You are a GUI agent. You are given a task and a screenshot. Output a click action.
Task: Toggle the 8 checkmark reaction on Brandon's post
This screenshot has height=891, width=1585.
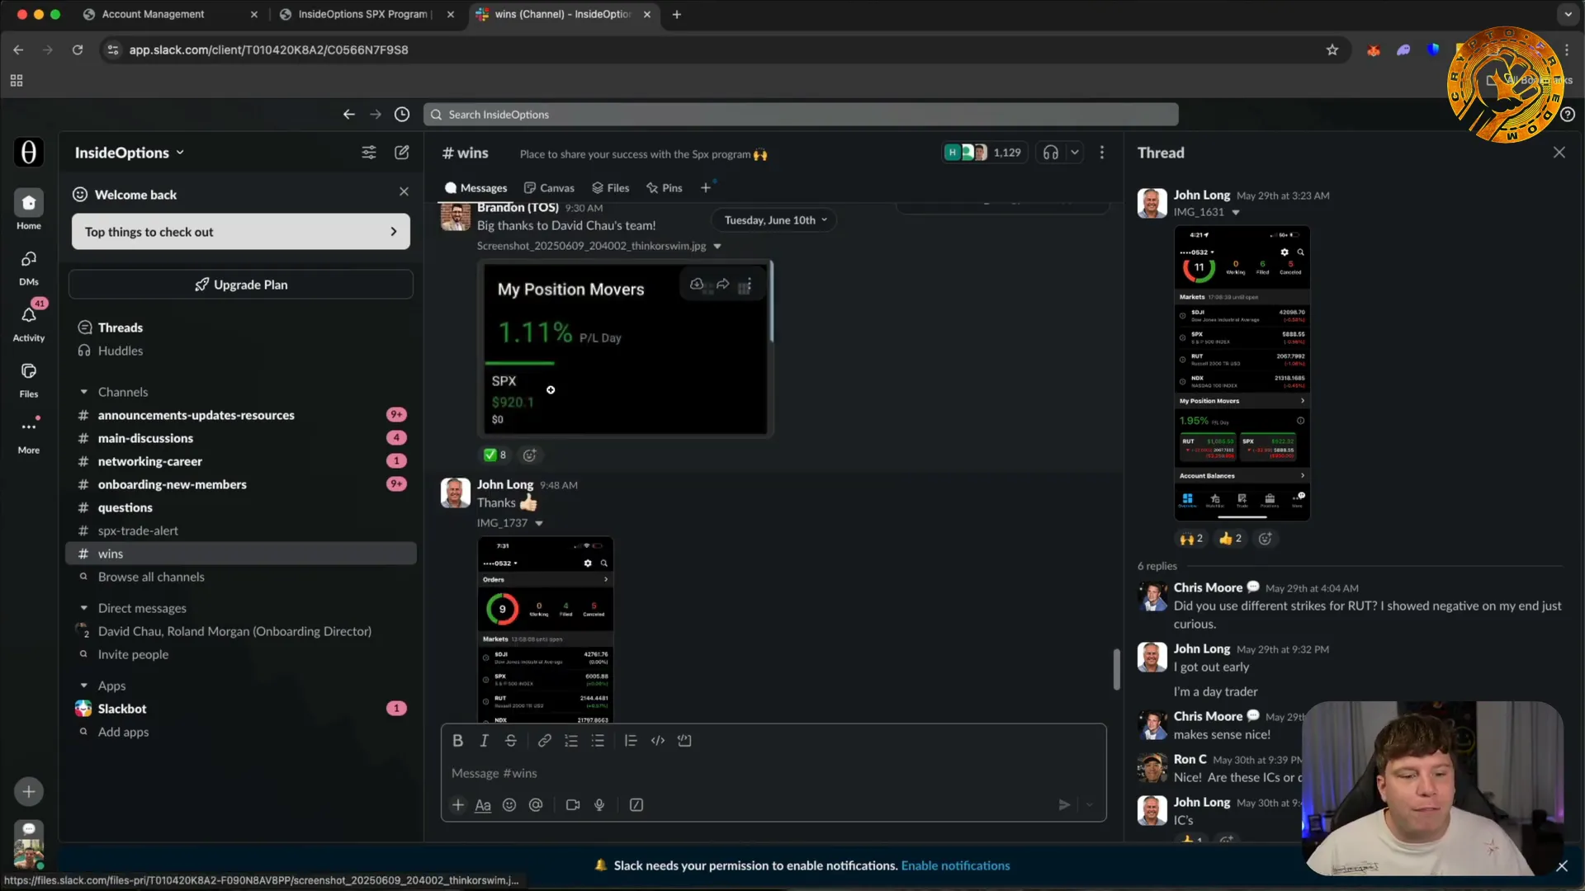click(494, 455)
